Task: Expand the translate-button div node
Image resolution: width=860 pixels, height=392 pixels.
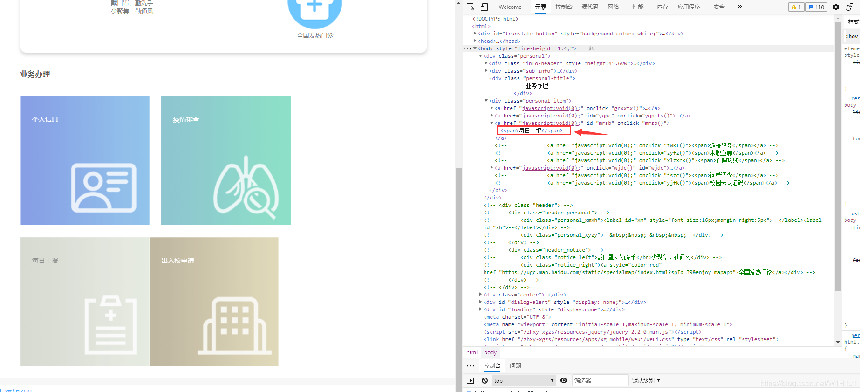Action: click(x=475, y=34)
